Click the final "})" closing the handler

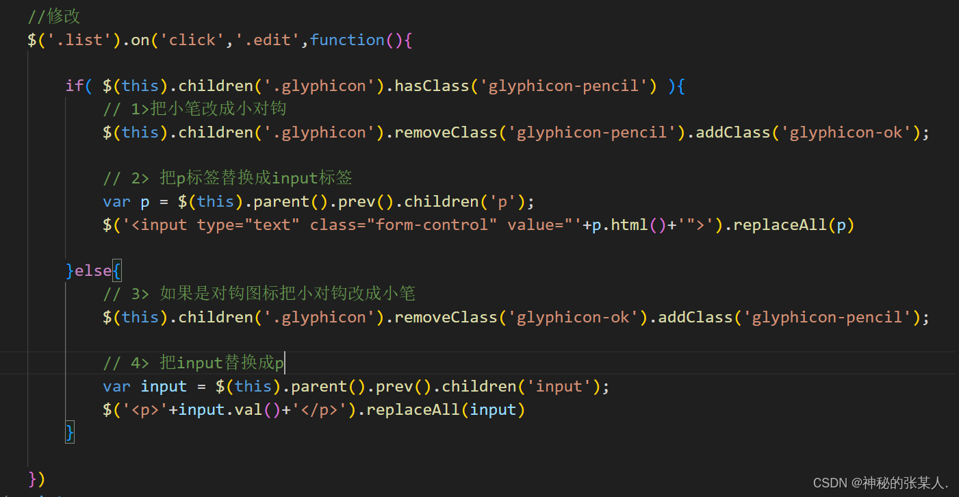click(37, 479)
